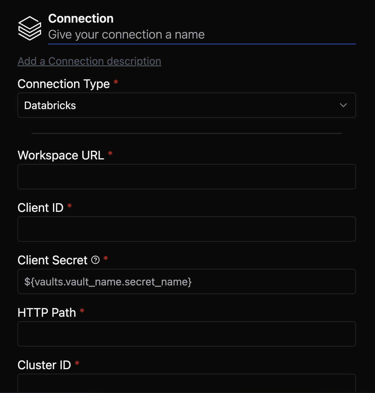This screenshot has height=393, width=375.
Task: Click the Client ID label text
Action: (41, 208)
